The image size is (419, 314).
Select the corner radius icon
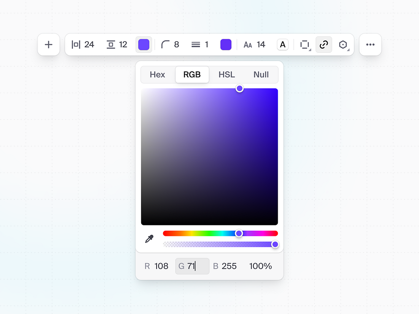[165, 44]
